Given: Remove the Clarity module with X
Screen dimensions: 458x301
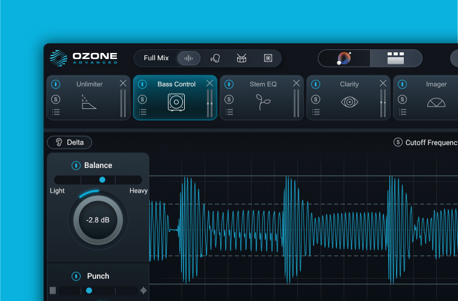Looking at the screenshot, I should 383,83.
